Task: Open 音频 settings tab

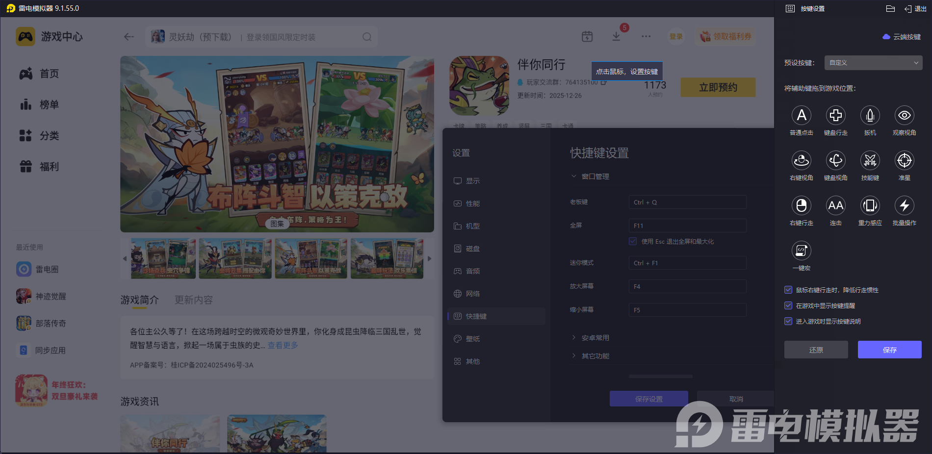Action: pos(496,271)
